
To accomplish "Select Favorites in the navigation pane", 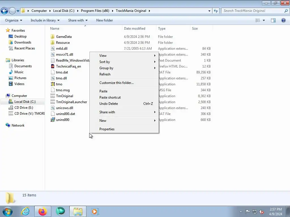I will pyautogui.click(x=18, y=31).
